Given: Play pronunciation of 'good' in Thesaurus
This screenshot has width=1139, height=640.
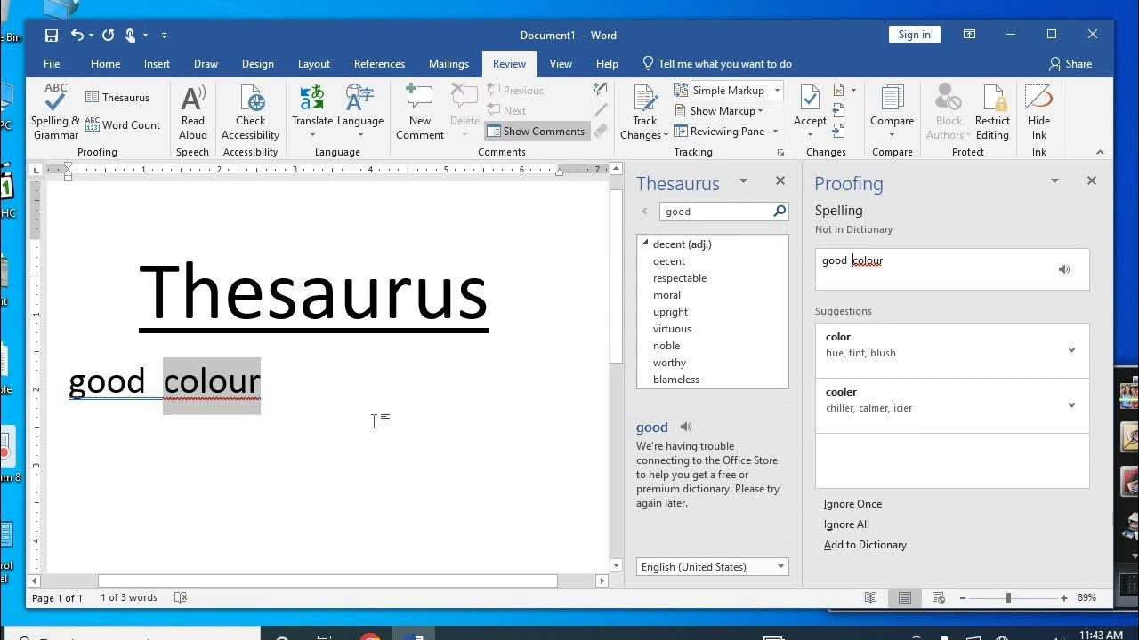Looking at the screenshot, I should click(x=686, y=428).
